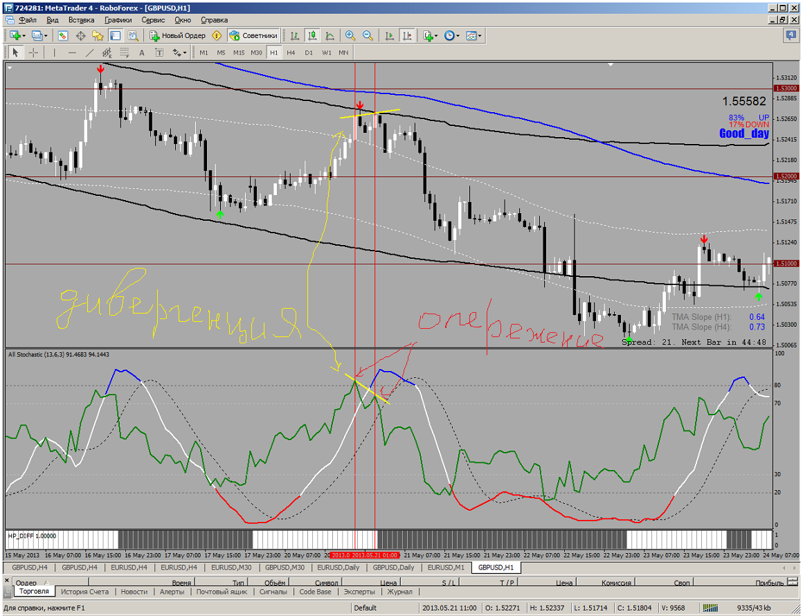The height and width of the screenshot is (616, 803).
Task: Select the Cursor arrow tool
Action: [x=15, y=52]
